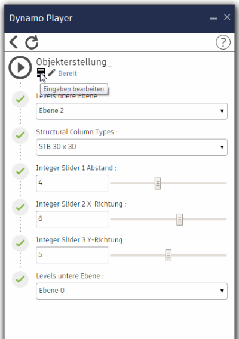The width and height of the screenshot is (239, 339).
Task: Click the pencil edit script icon
Action: click(51, 73)
